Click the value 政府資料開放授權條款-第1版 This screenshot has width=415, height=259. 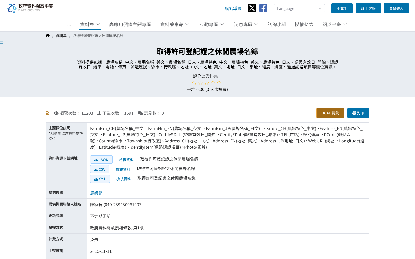117,228
